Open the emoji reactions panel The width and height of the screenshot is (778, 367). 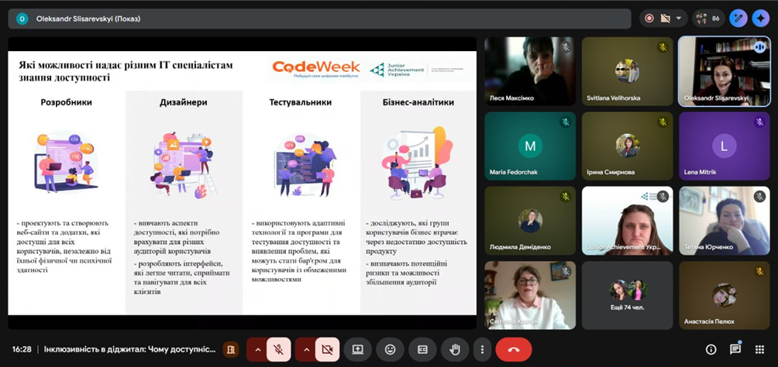[x=390, y=349]
